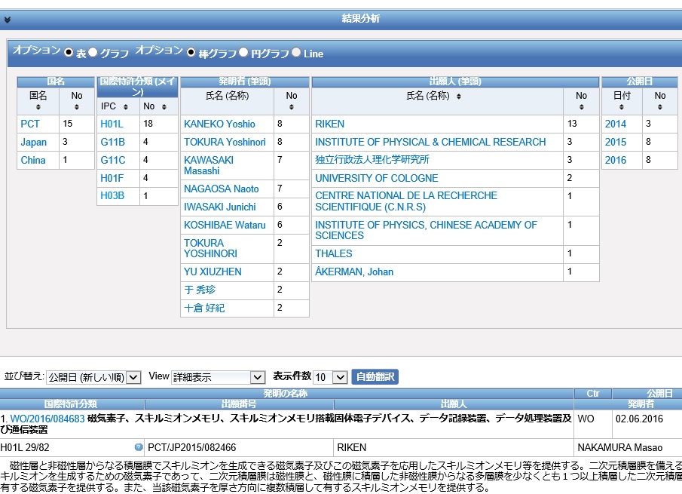Filter by inventor 于 秀珍
This screenshot has height=494, width=682.
(200, 290)
